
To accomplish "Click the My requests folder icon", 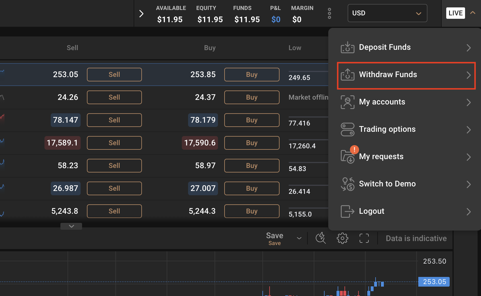I will pyautogui.click(x=347, y=157).
